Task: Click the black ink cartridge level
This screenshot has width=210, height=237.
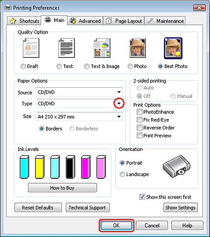Action: (x=70, y=167)
